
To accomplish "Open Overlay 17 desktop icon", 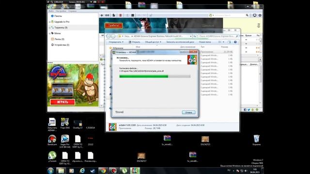I will pyautogui.click(x=77, y=125).
